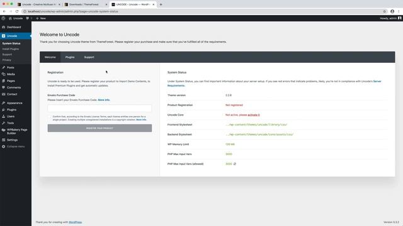This screenshot has height=226, width=403.
Task: Click the Plugins plug icon
Action: 4,110
